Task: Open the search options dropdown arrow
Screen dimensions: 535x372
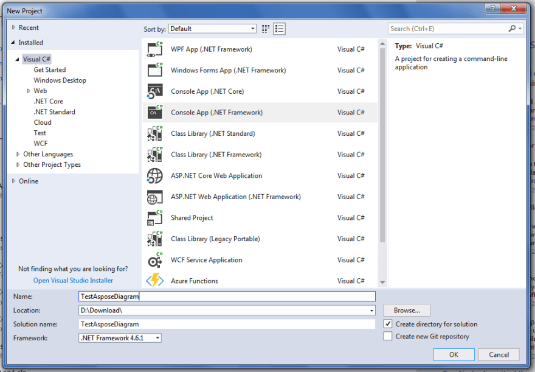Action: coord(520,29)
